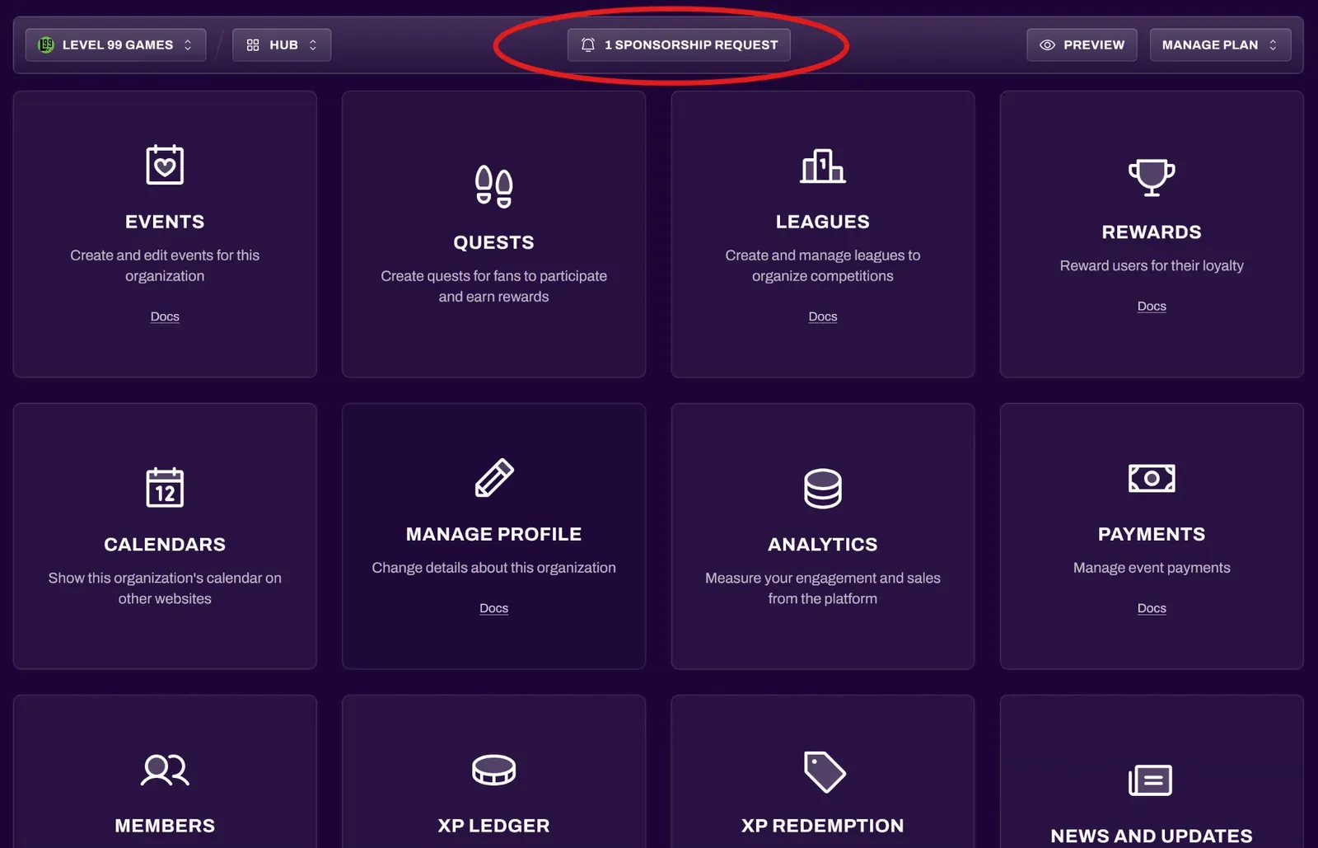Click the LEAGUES card title

[x=822, y=222]
